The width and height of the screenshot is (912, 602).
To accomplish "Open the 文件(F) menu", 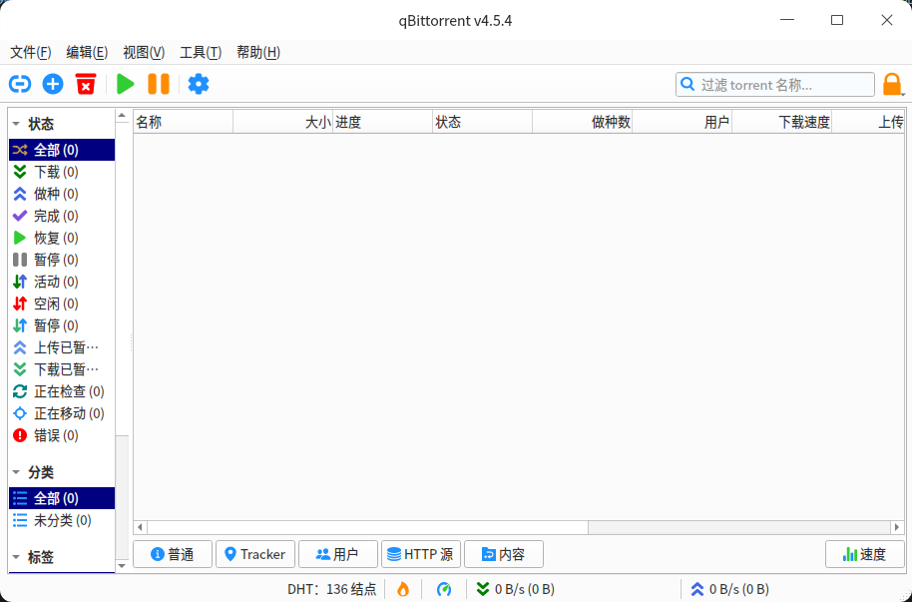I will [30, 52].
